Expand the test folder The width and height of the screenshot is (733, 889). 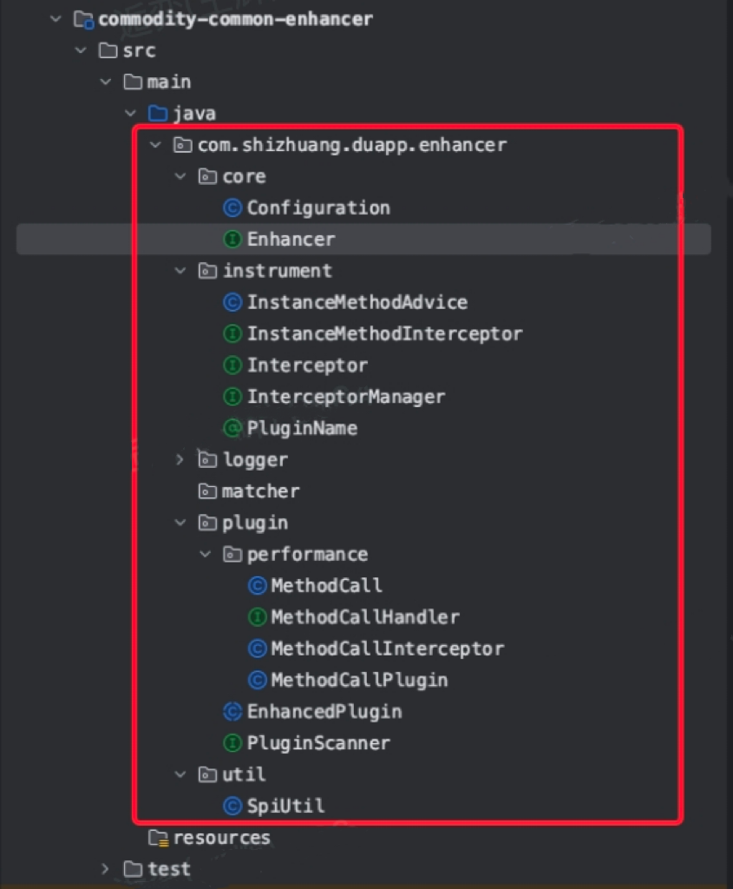tap(104, 868)
